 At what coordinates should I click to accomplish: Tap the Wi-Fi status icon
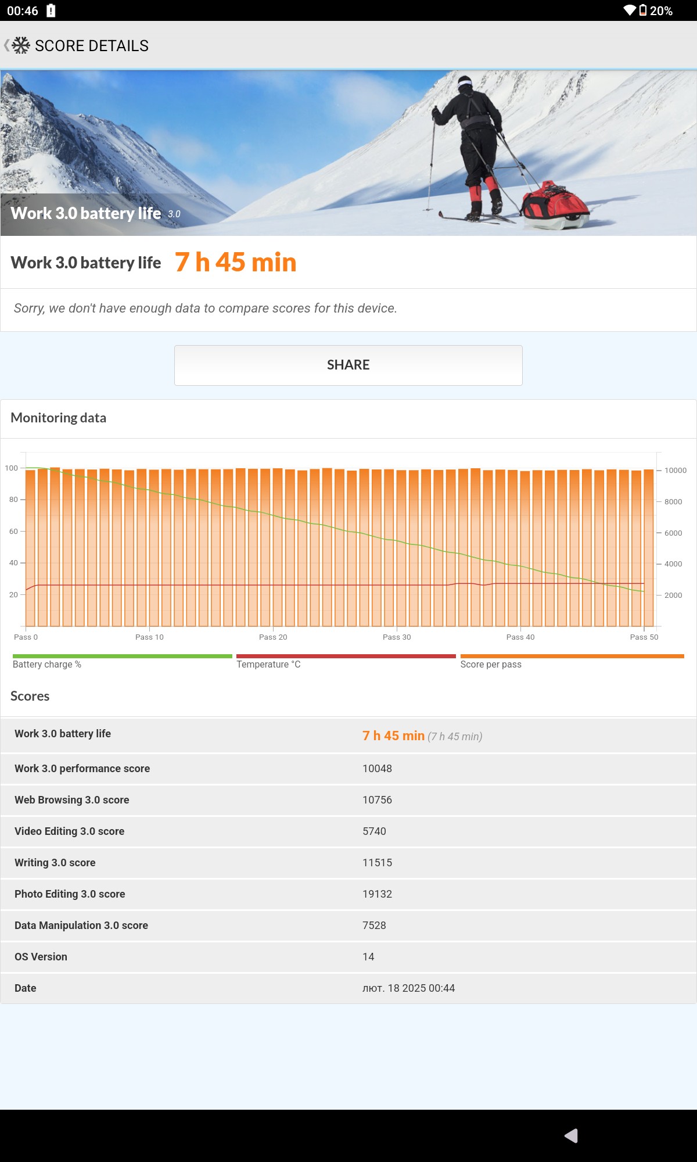629,10
